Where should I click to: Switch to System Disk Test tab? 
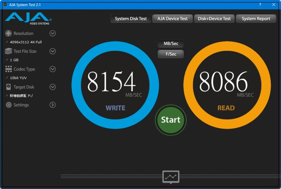[130, 19]
